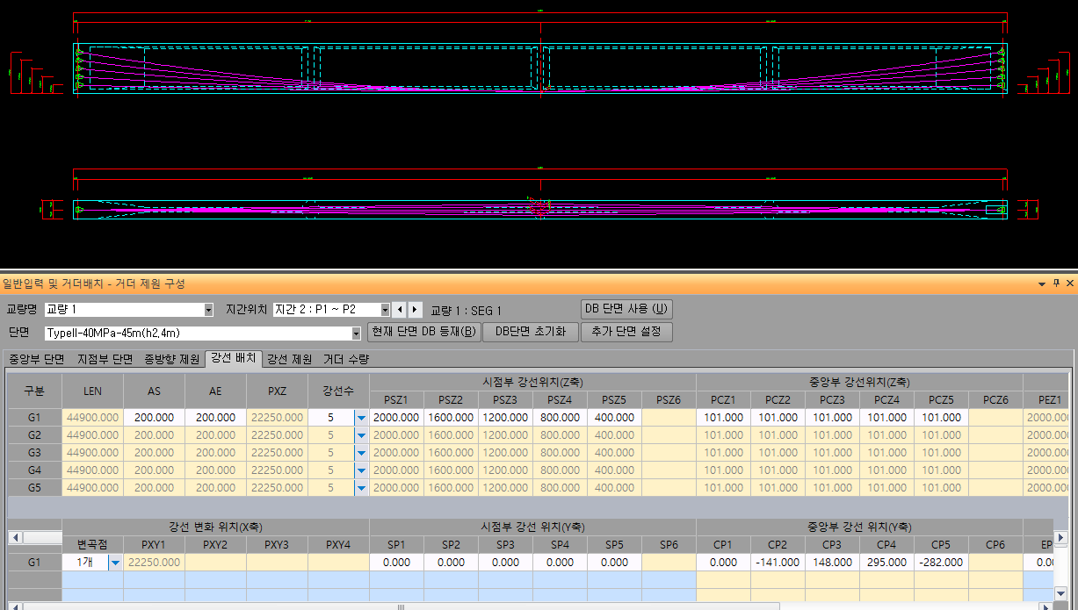Open 강선수 dropdown for row G1
This screenshot has height=610, width=1078.
coord(361,418)
